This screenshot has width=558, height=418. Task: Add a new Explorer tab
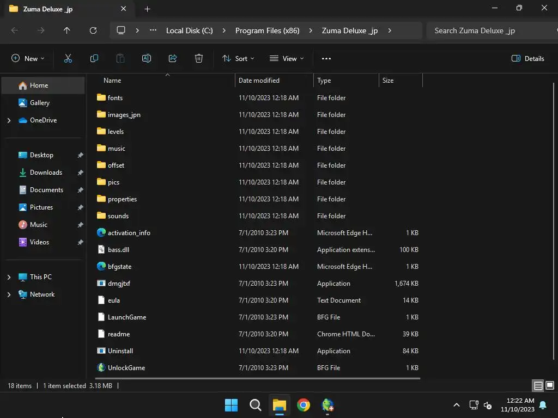(147, 9)
